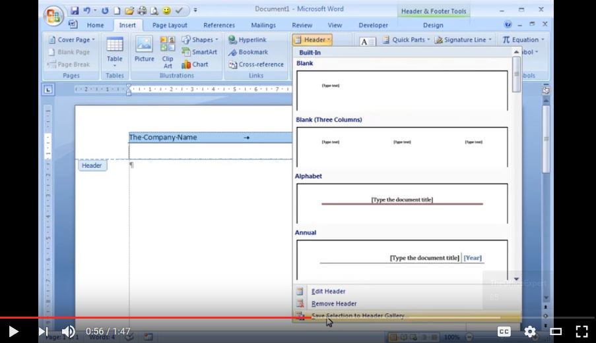Quick print using the printer icon
The width and height of the screenshot is (596, 343).
(x=142, y=11)
